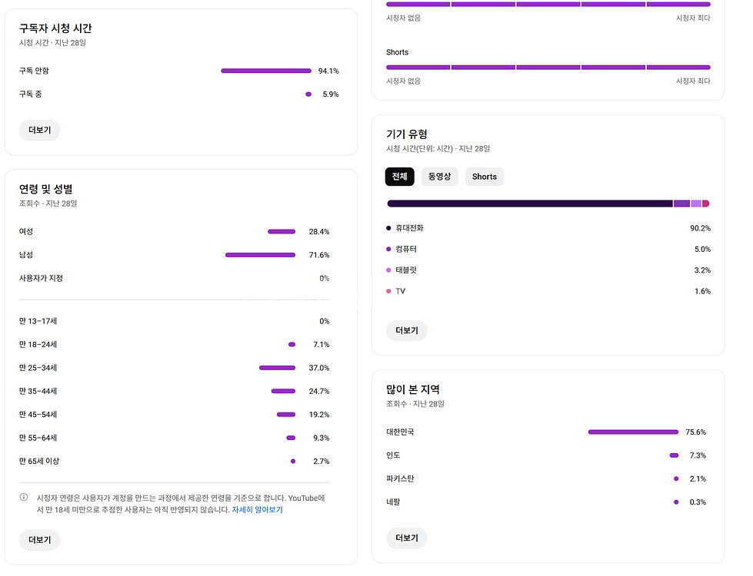Screen dimensions: 753x576
Task: Click the 만 18–24세 age row
Action: click(175, 344)
